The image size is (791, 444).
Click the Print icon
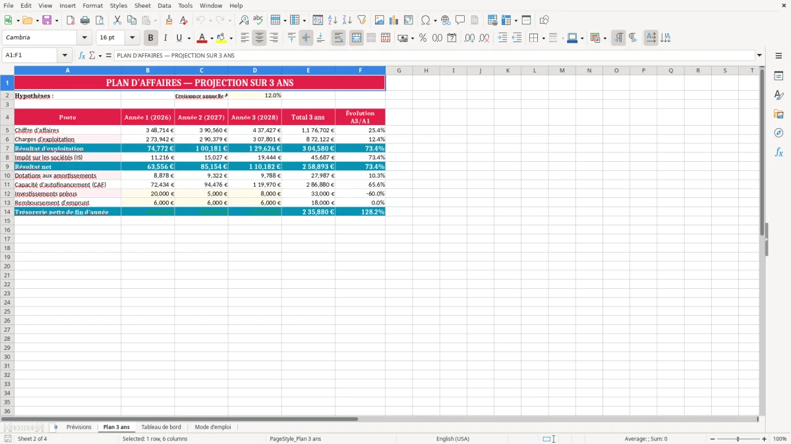click(x=85, y=20)
